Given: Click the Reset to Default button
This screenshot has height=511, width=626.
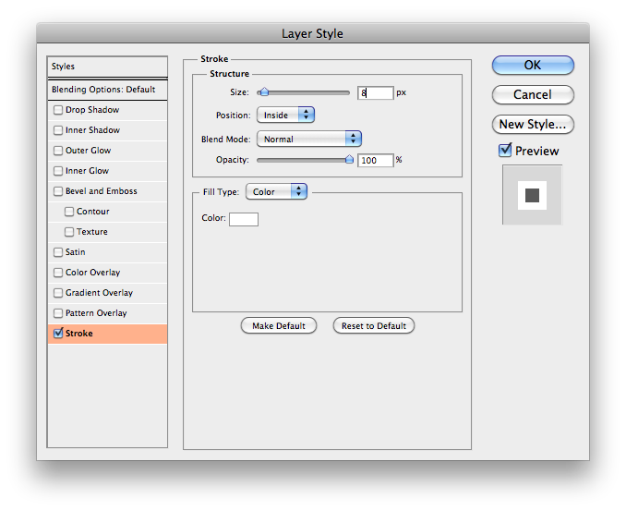Looking at the screenshot, I should 374,326.
